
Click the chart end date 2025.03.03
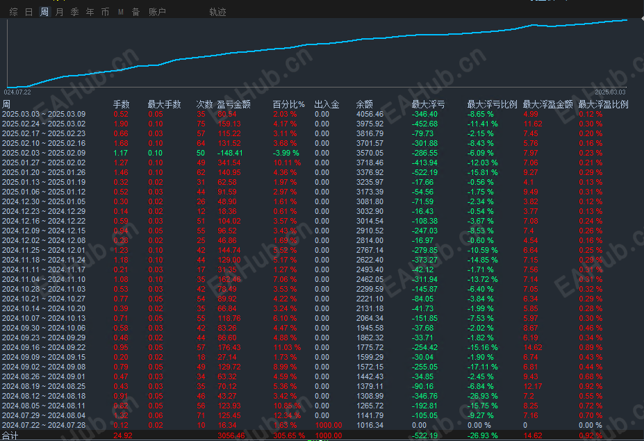611,92
